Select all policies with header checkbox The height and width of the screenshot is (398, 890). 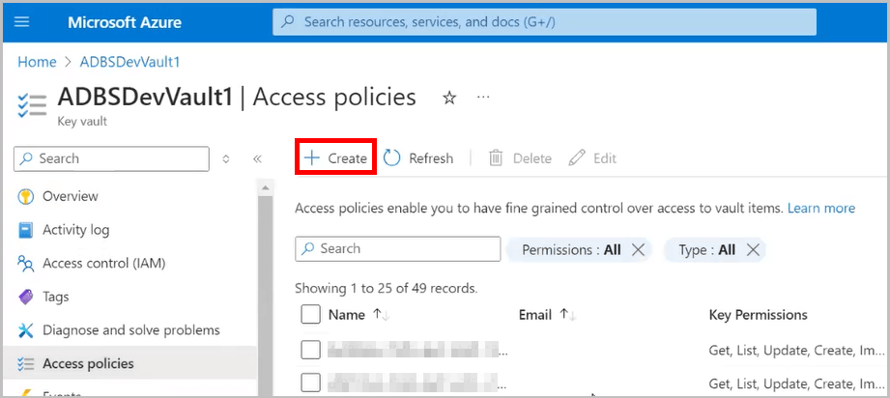[310, 315]
